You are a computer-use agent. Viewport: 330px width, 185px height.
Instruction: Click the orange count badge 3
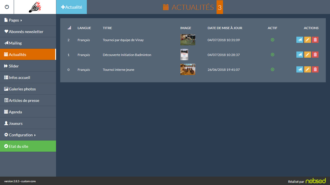pyautogui.click(x=220, y=7)
